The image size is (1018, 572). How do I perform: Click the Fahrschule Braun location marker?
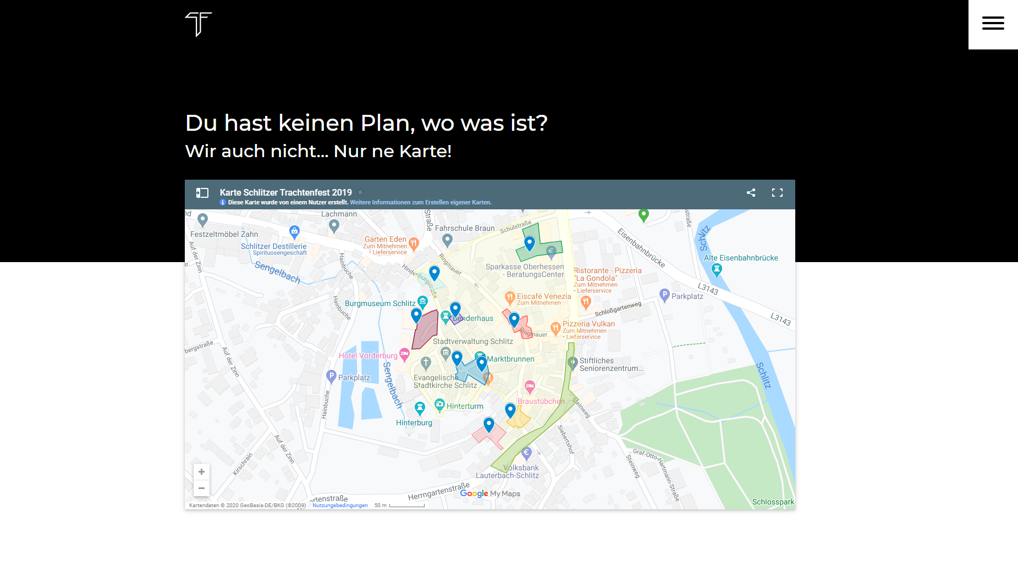(x=447, y=240)
